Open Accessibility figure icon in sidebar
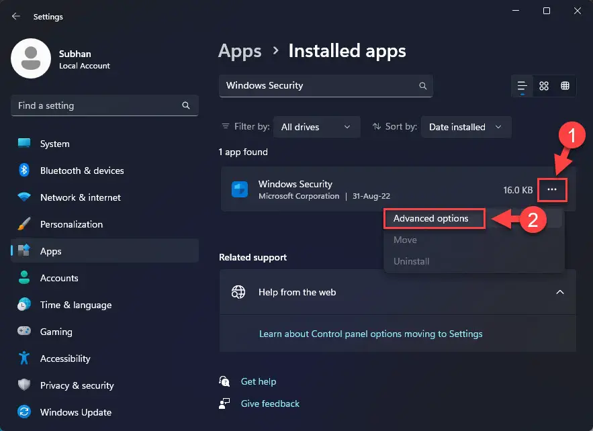Screen dimensions: 593x431 (24, 358)
